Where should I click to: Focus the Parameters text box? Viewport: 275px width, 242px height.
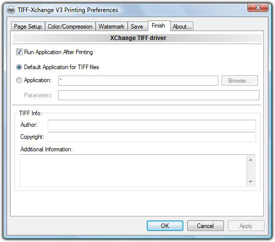pyautogui.click(x=159, y=95)
